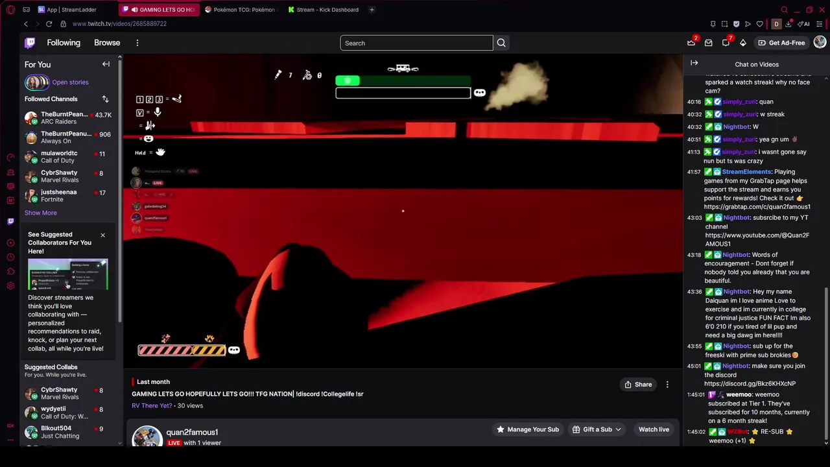Open quan2famous1 channel name under video
Viewport: 830px width, 467px height.
(x=192, y=432)
